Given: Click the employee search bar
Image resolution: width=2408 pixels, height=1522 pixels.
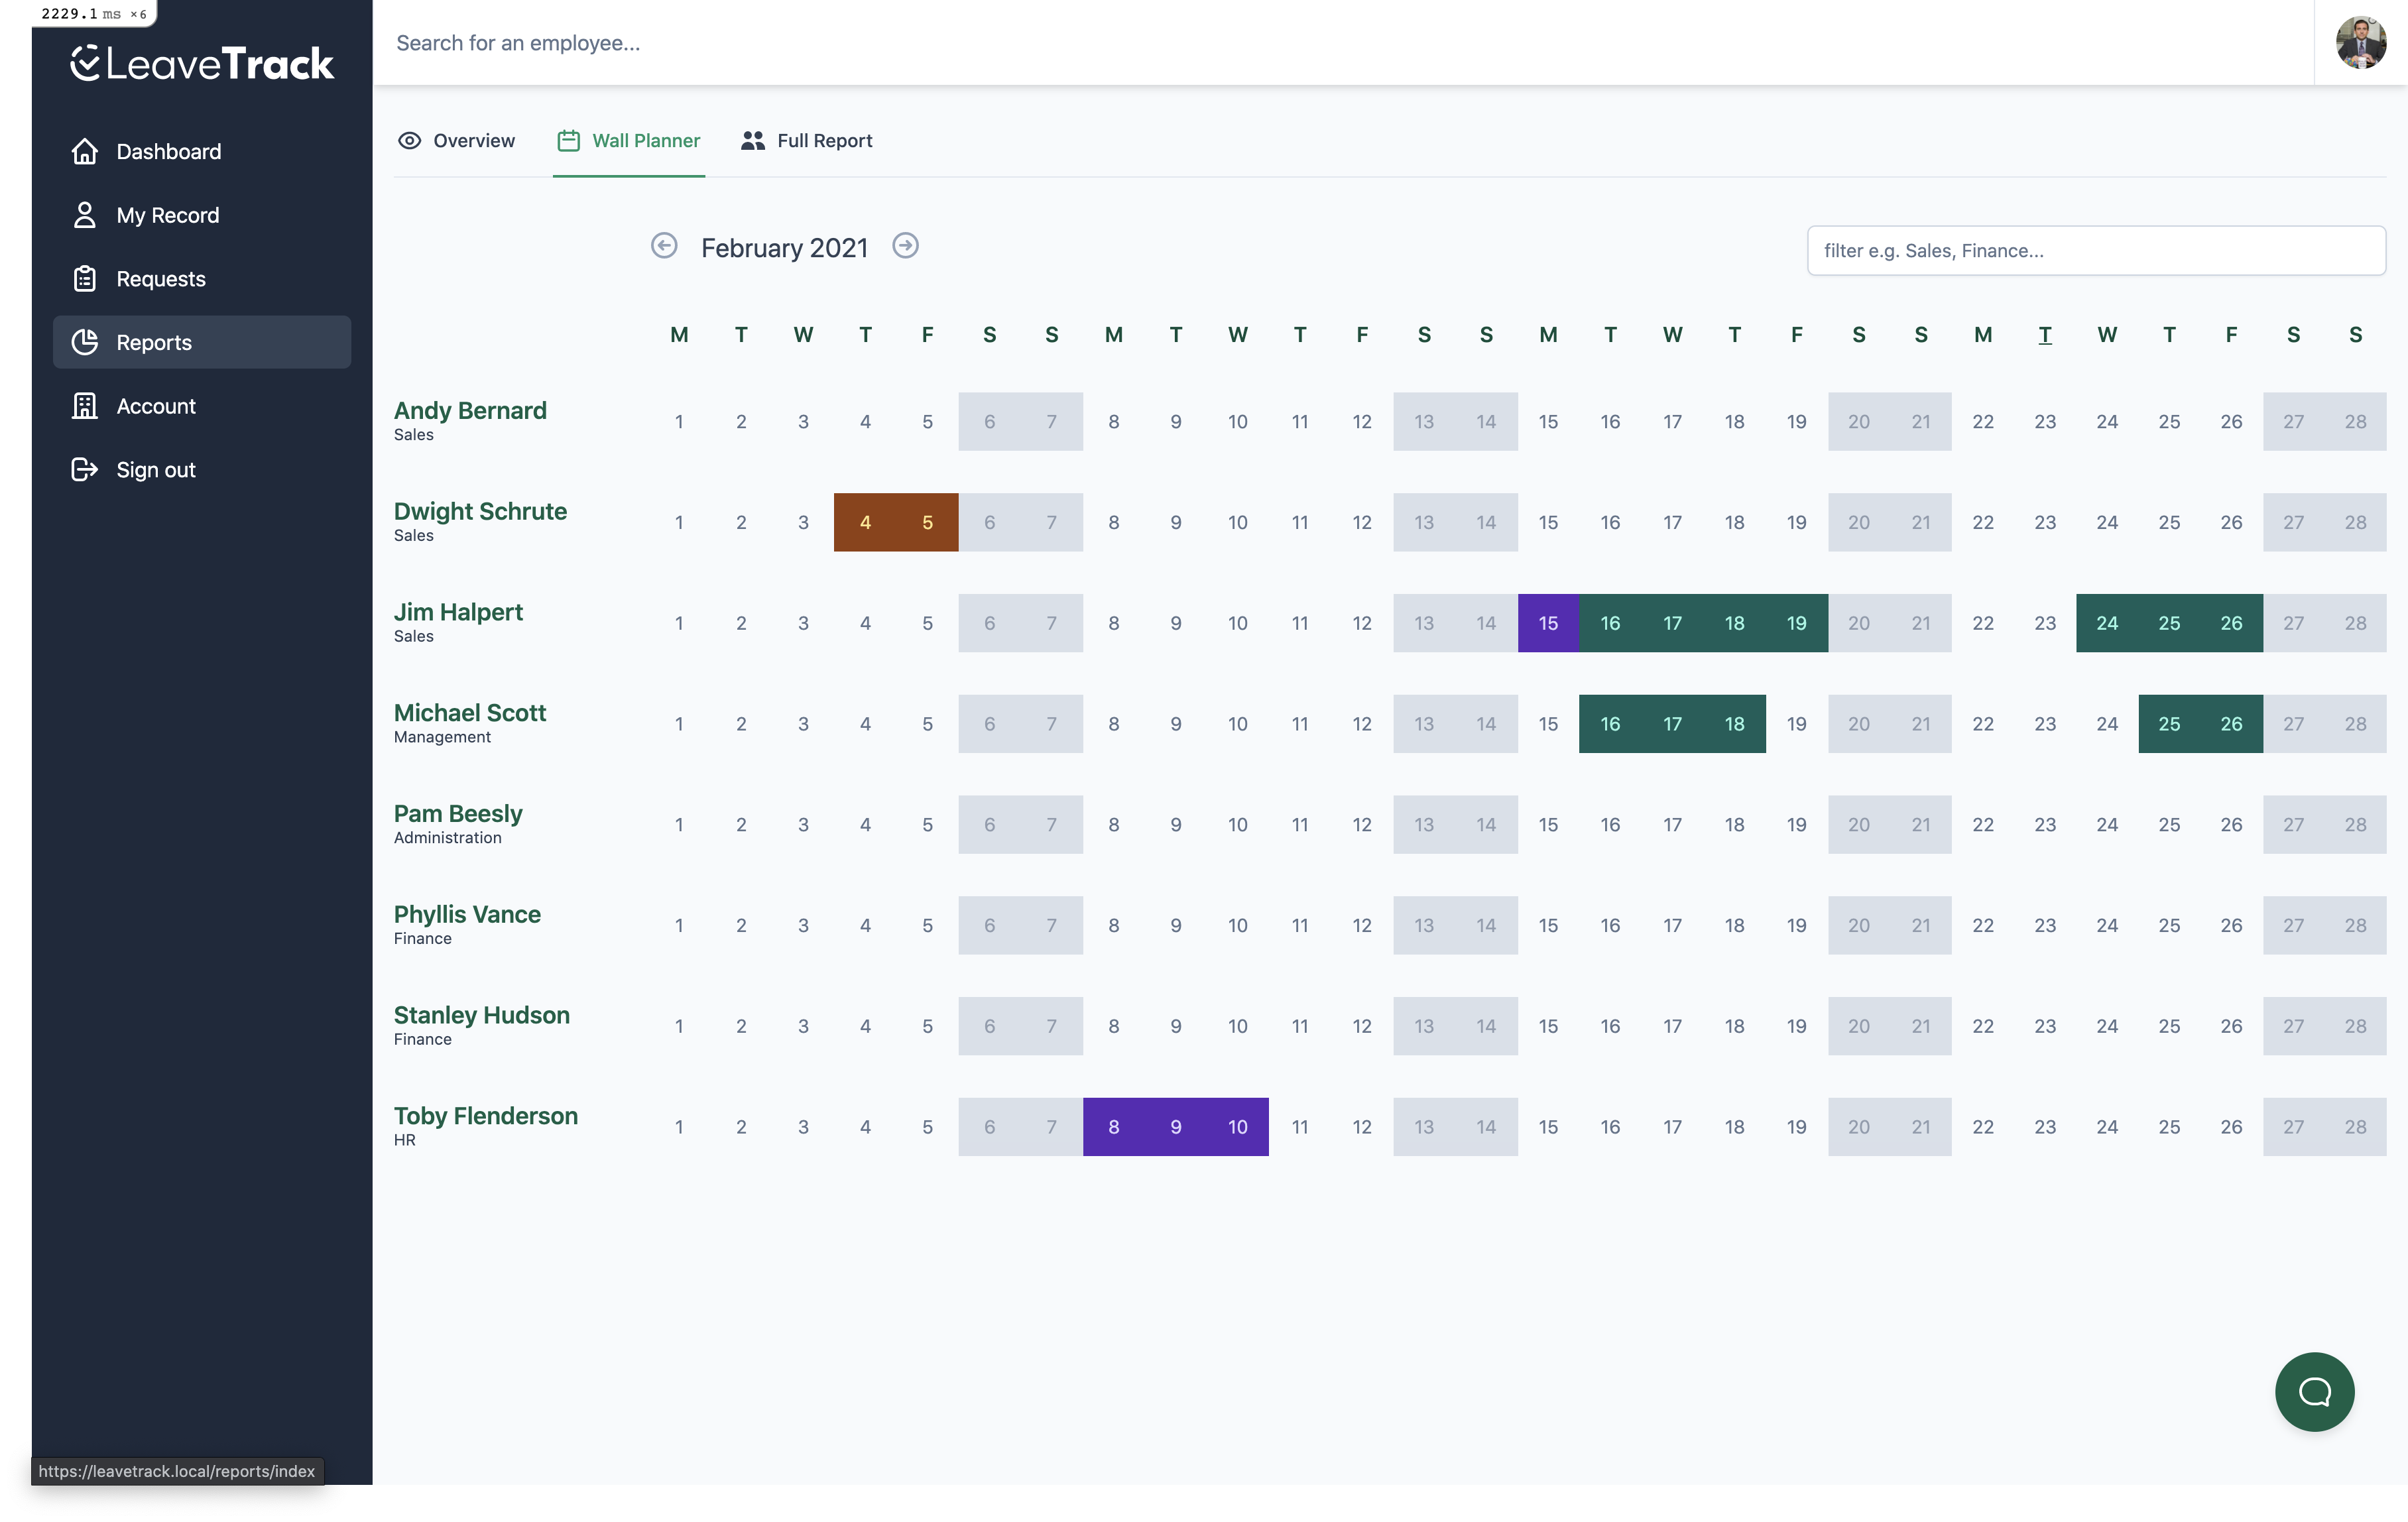Looking at the screenshot, I should coord(900,43).
